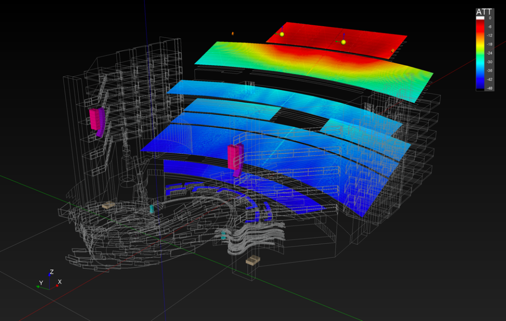Click the Y axis in the orientation gizmo

41,284
